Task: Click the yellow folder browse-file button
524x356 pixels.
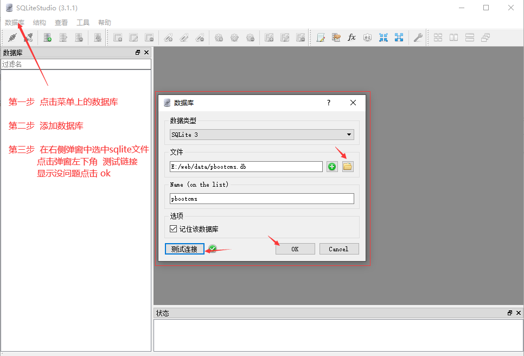Action: pyautogui.click(x=348, y=167)
